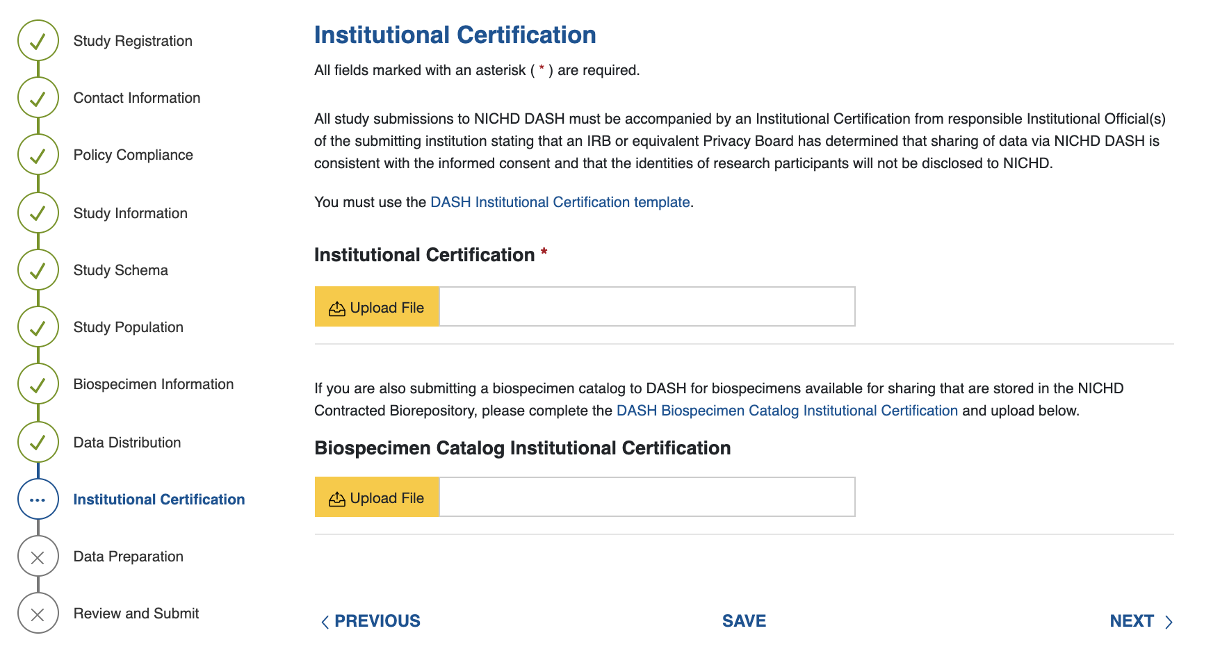Click the Biospecimen Catalog file name field
This screenshot has width=1220, height=658.
click(646, 497)
